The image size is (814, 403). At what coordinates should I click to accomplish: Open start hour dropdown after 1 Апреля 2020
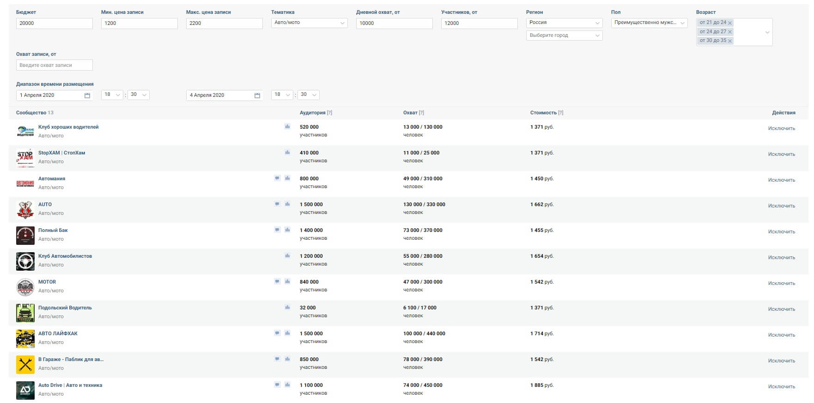(112, 95)
